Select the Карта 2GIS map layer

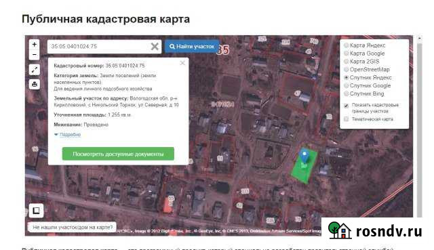click(361, 62)
